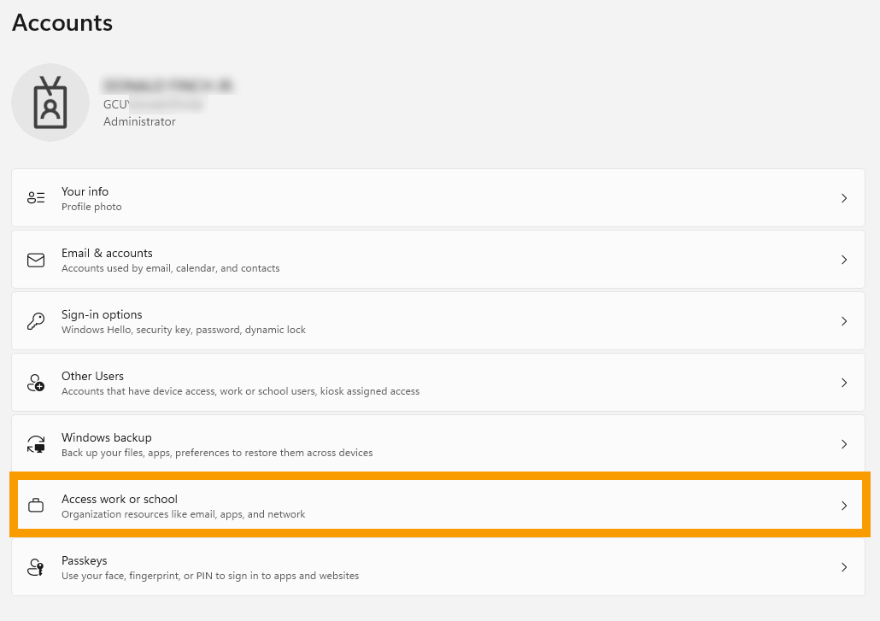Screen dimensions: 880x621
Task: Expand the Passkeys chevron arrow
Action: click(x=843, y=567)
